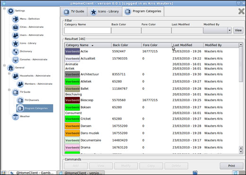This screenshot has height=175, width=246.
Task: Click the Fore Color filter field
Action: tap(156, 30)
